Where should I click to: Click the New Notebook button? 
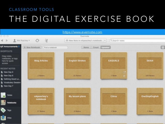pyautogui.click(x=32, y=47)
